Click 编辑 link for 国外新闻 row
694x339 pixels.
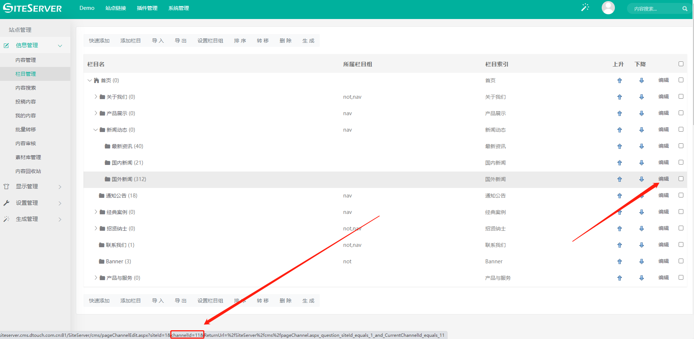pos(663,179)
